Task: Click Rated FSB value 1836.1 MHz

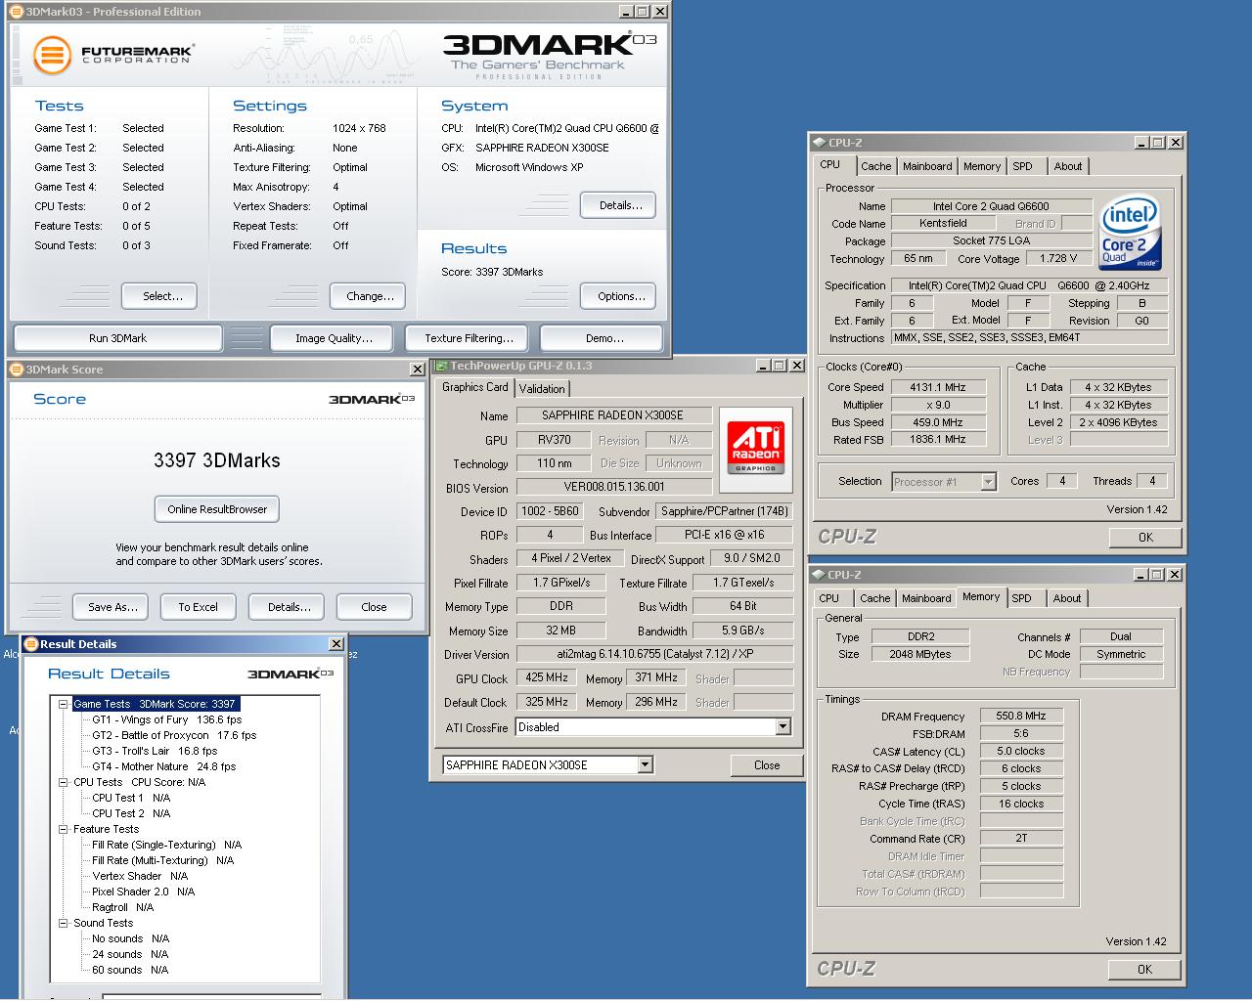Action: point(937,440)
